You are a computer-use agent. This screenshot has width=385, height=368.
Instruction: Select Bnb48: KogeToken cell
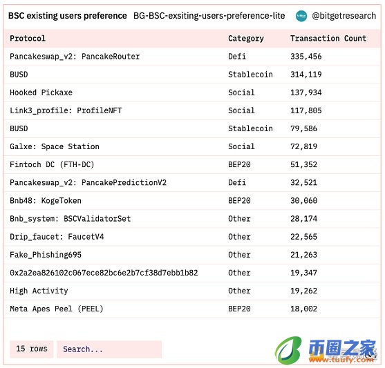[46, 201]
